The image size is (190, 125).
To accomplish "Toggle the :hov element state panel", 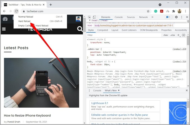I will 166,35.
